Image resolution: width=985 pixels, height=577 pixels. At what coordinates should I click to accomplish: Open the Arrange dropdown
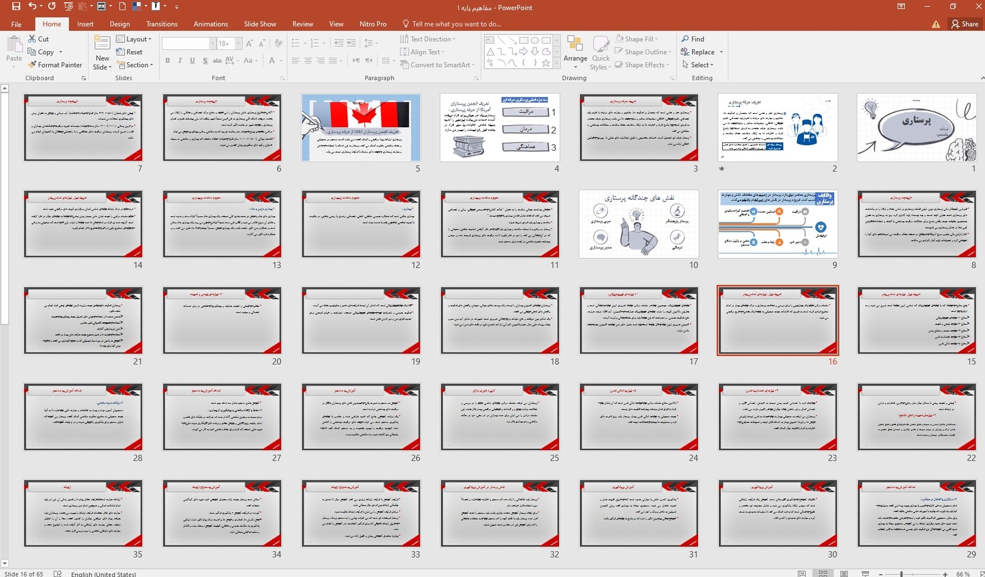(x=575, y=52)
